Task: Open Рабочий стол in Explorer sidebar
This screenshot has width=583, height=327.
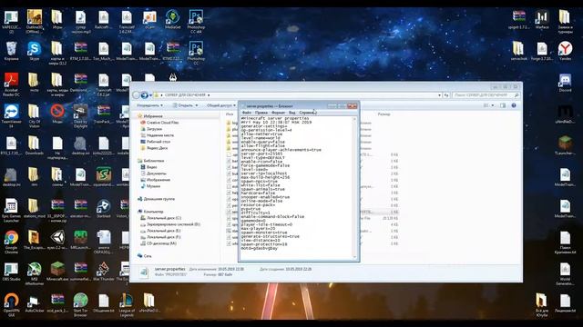Action: (x=158, y=142)
